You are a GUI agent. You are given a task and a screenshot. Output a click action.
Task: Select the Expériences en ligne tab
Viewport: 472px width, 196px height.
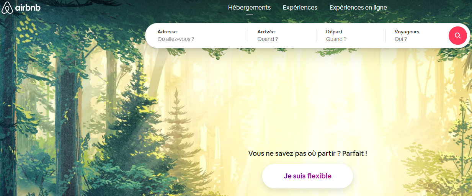click(x=358, y=8)
